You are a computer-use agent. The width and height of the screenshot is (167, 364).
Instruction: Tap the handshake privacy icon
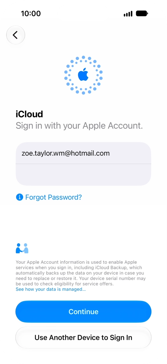pyautogui.click(x=22, y=248)
